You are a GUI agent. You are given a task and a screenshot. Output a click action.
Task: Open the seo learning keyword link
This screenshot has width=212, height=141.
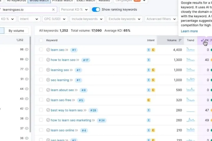pyautogui.click(x=60, y=80)
